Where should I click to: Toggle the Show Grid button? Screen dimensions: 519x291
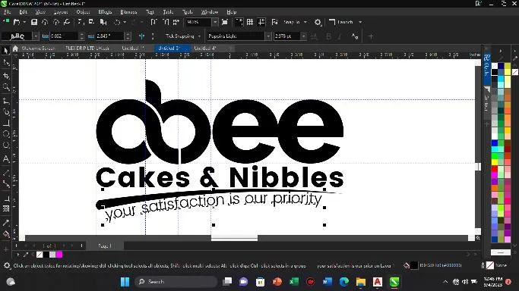point(250,22)
